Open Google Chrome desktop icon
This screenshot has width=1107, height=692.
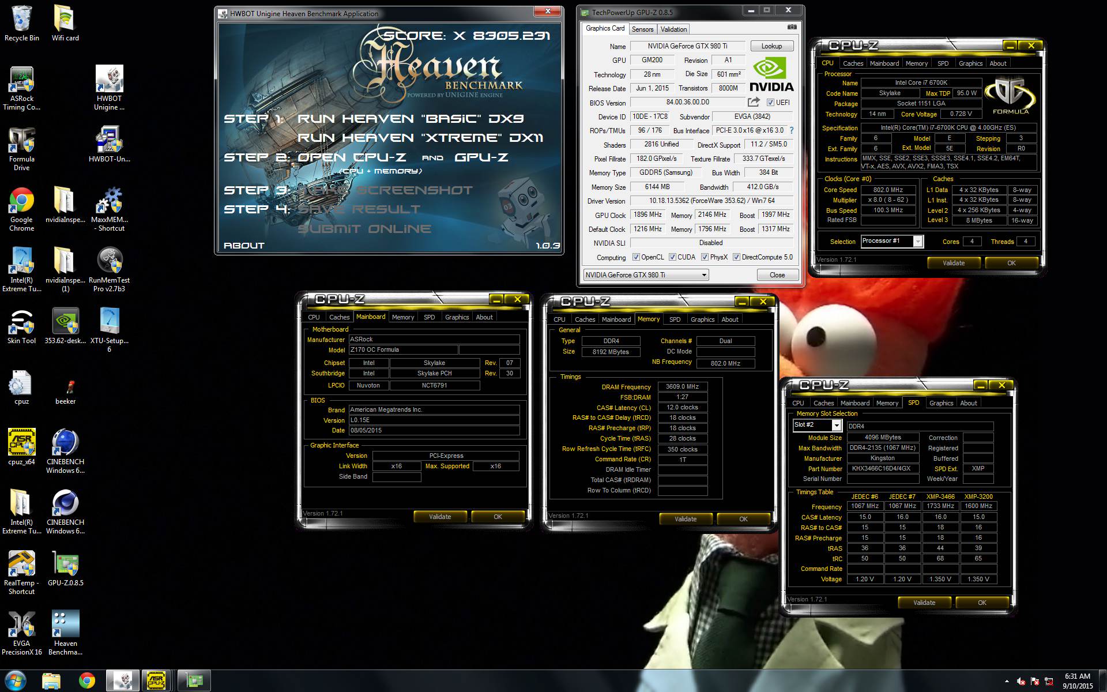click(22, 209)
